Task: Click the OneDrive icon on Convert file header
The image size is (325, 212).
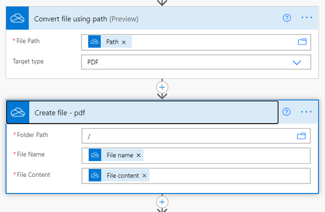Action: [17, 18]
